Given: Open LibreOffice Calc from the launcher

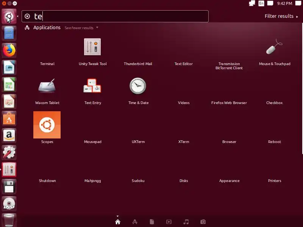Looking at the screenshot, I should (x=9, y=84).
